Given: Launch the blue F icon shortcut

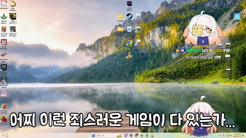Looking at the screenshot, I should coord(237,16).
